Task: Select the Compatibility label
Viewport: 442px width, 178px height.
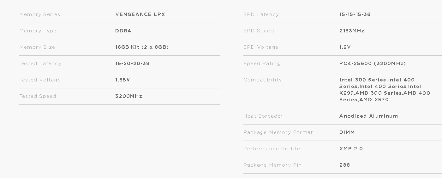Action: pos(263,80)
